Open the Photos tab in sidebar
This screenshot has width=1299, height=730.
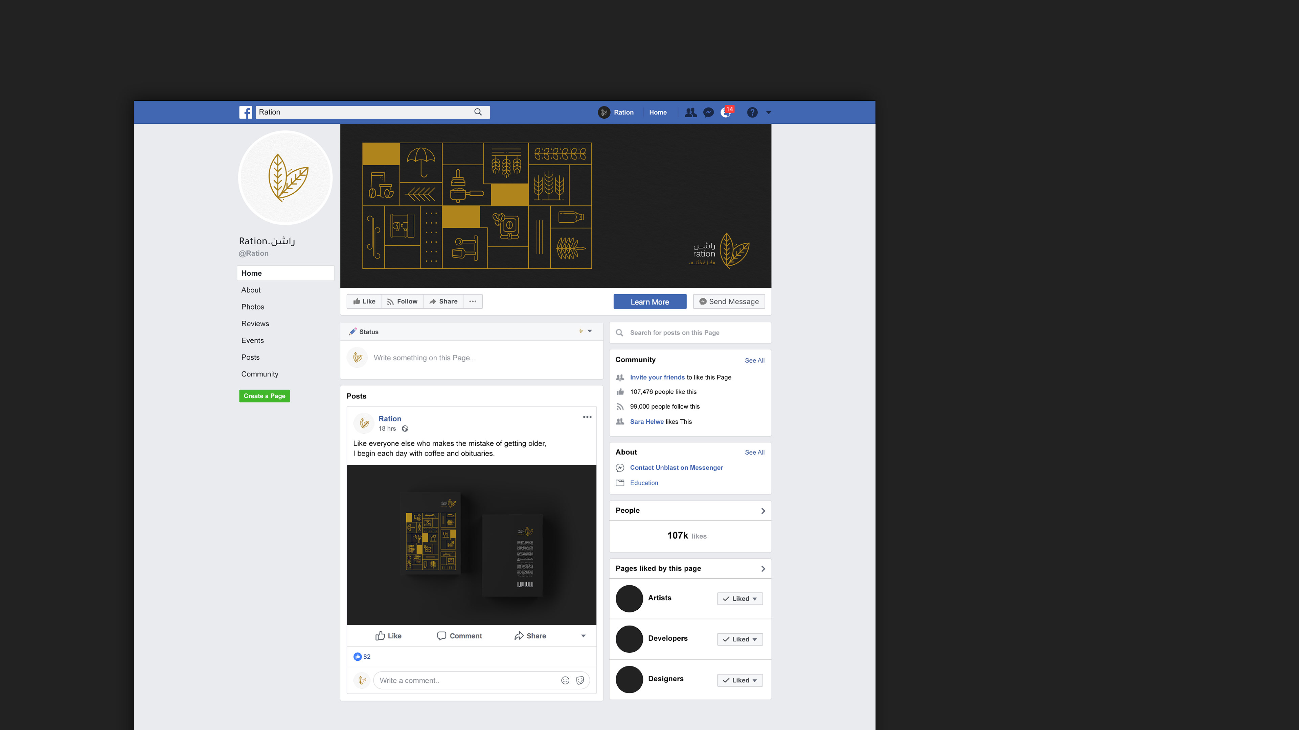click(x=253, y=307)
